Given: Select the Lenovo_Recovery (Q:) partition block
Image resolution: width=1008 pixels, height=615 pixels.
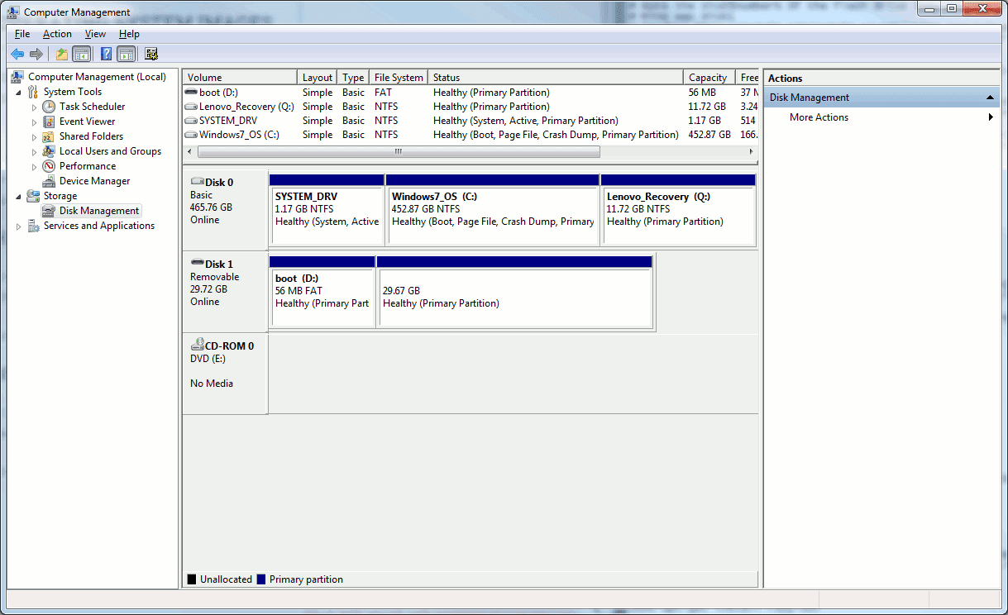Looking at the screenshot, I should (x=678, y=210).
